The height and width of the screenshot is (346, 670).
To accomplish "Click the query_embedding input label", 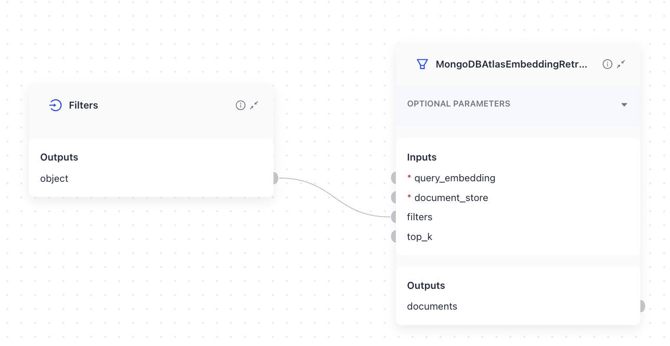I will click(455, 178).
